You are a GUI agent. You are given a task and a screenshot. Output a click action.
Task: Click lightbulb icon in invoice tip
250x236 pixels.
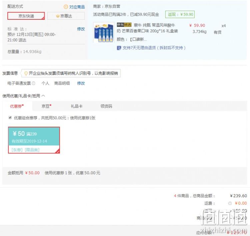26,74
